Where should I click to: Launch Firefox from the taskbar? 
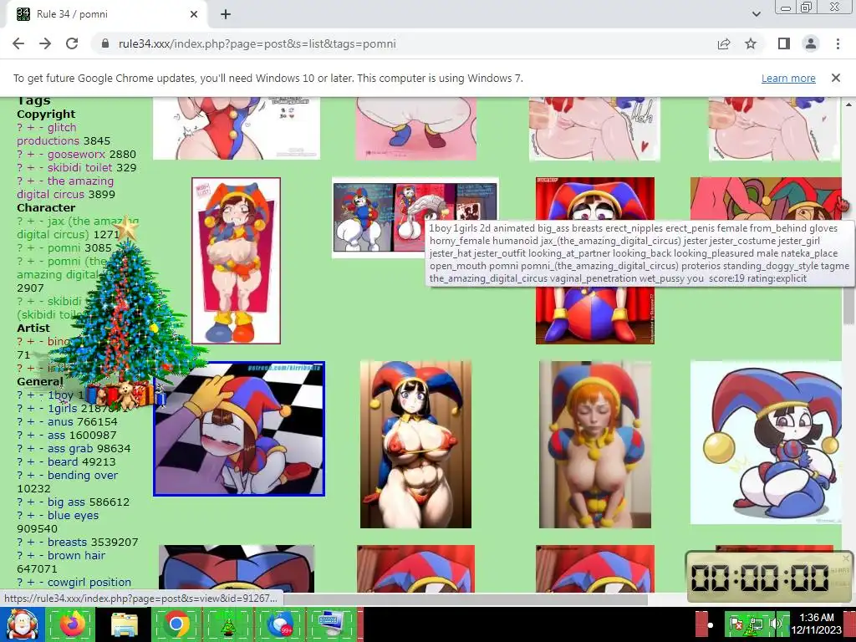(72, 624)
